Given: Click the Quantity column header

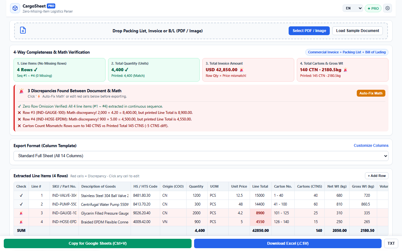Looking at the screenshot, I should (x=196, y=186).
